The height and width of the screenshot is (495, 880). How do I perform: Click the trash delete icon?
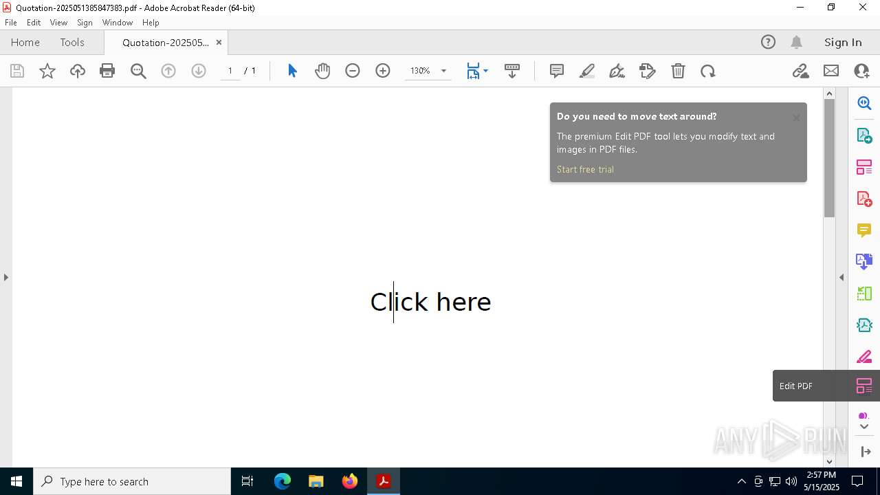tap(678, 71)
